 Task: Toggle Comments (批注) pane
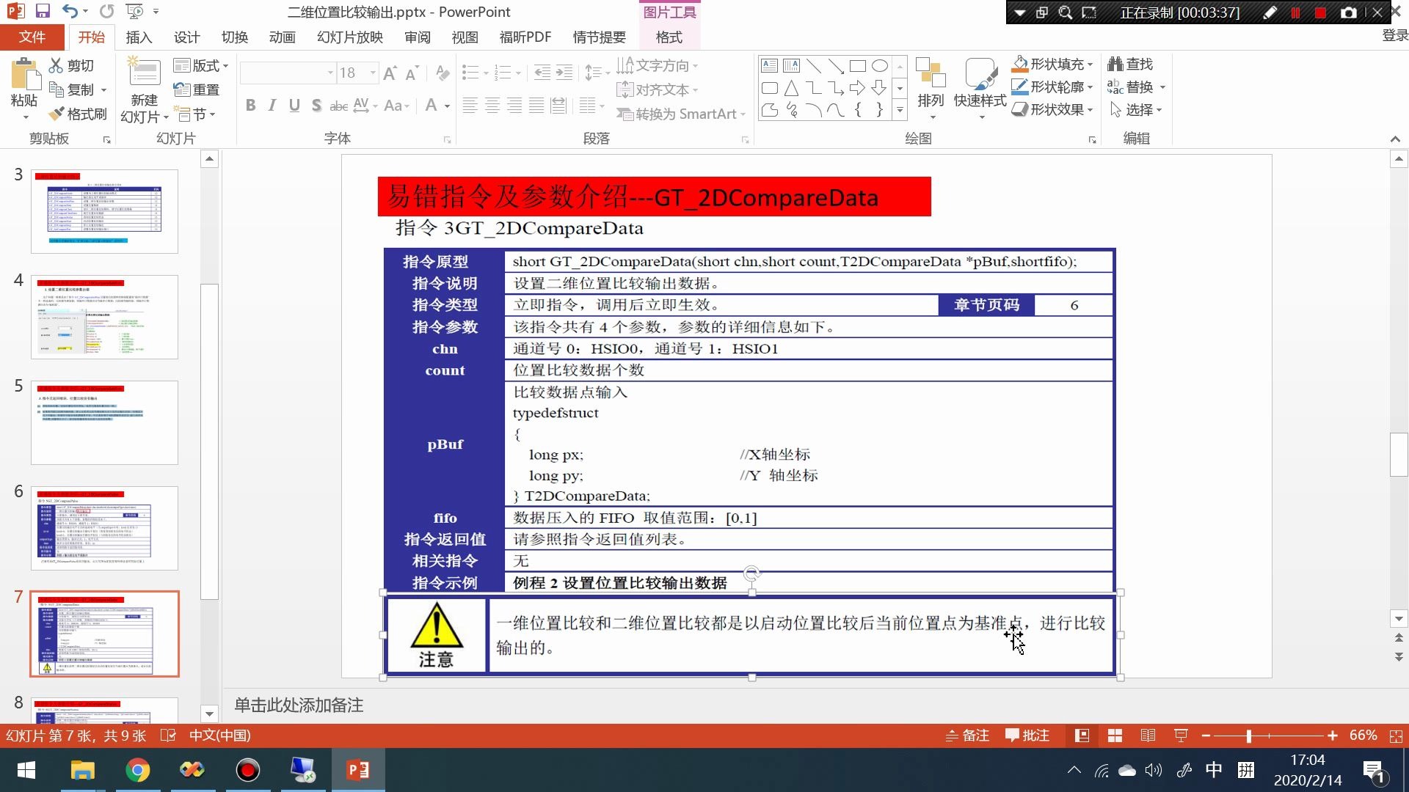tap(1027, 736)
